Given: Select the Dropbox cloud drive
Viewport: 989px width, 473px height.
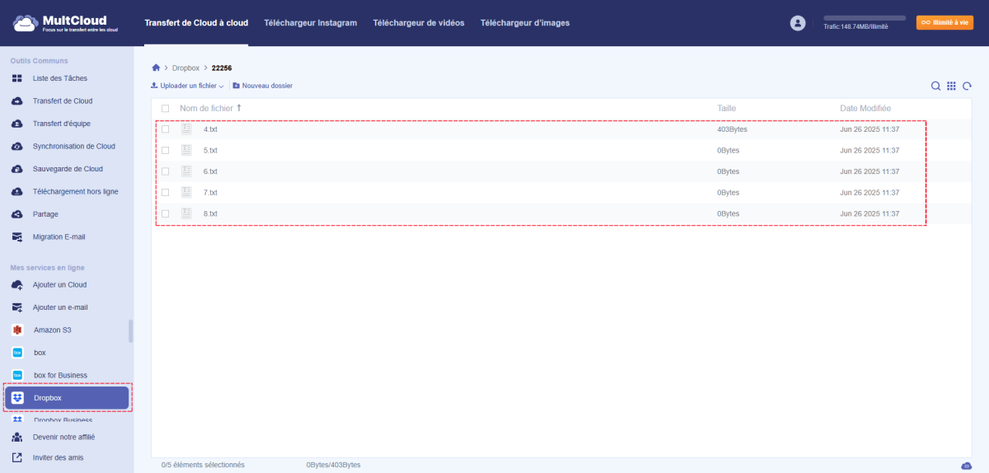Looking at the screenshot, I should click(67, 398).
